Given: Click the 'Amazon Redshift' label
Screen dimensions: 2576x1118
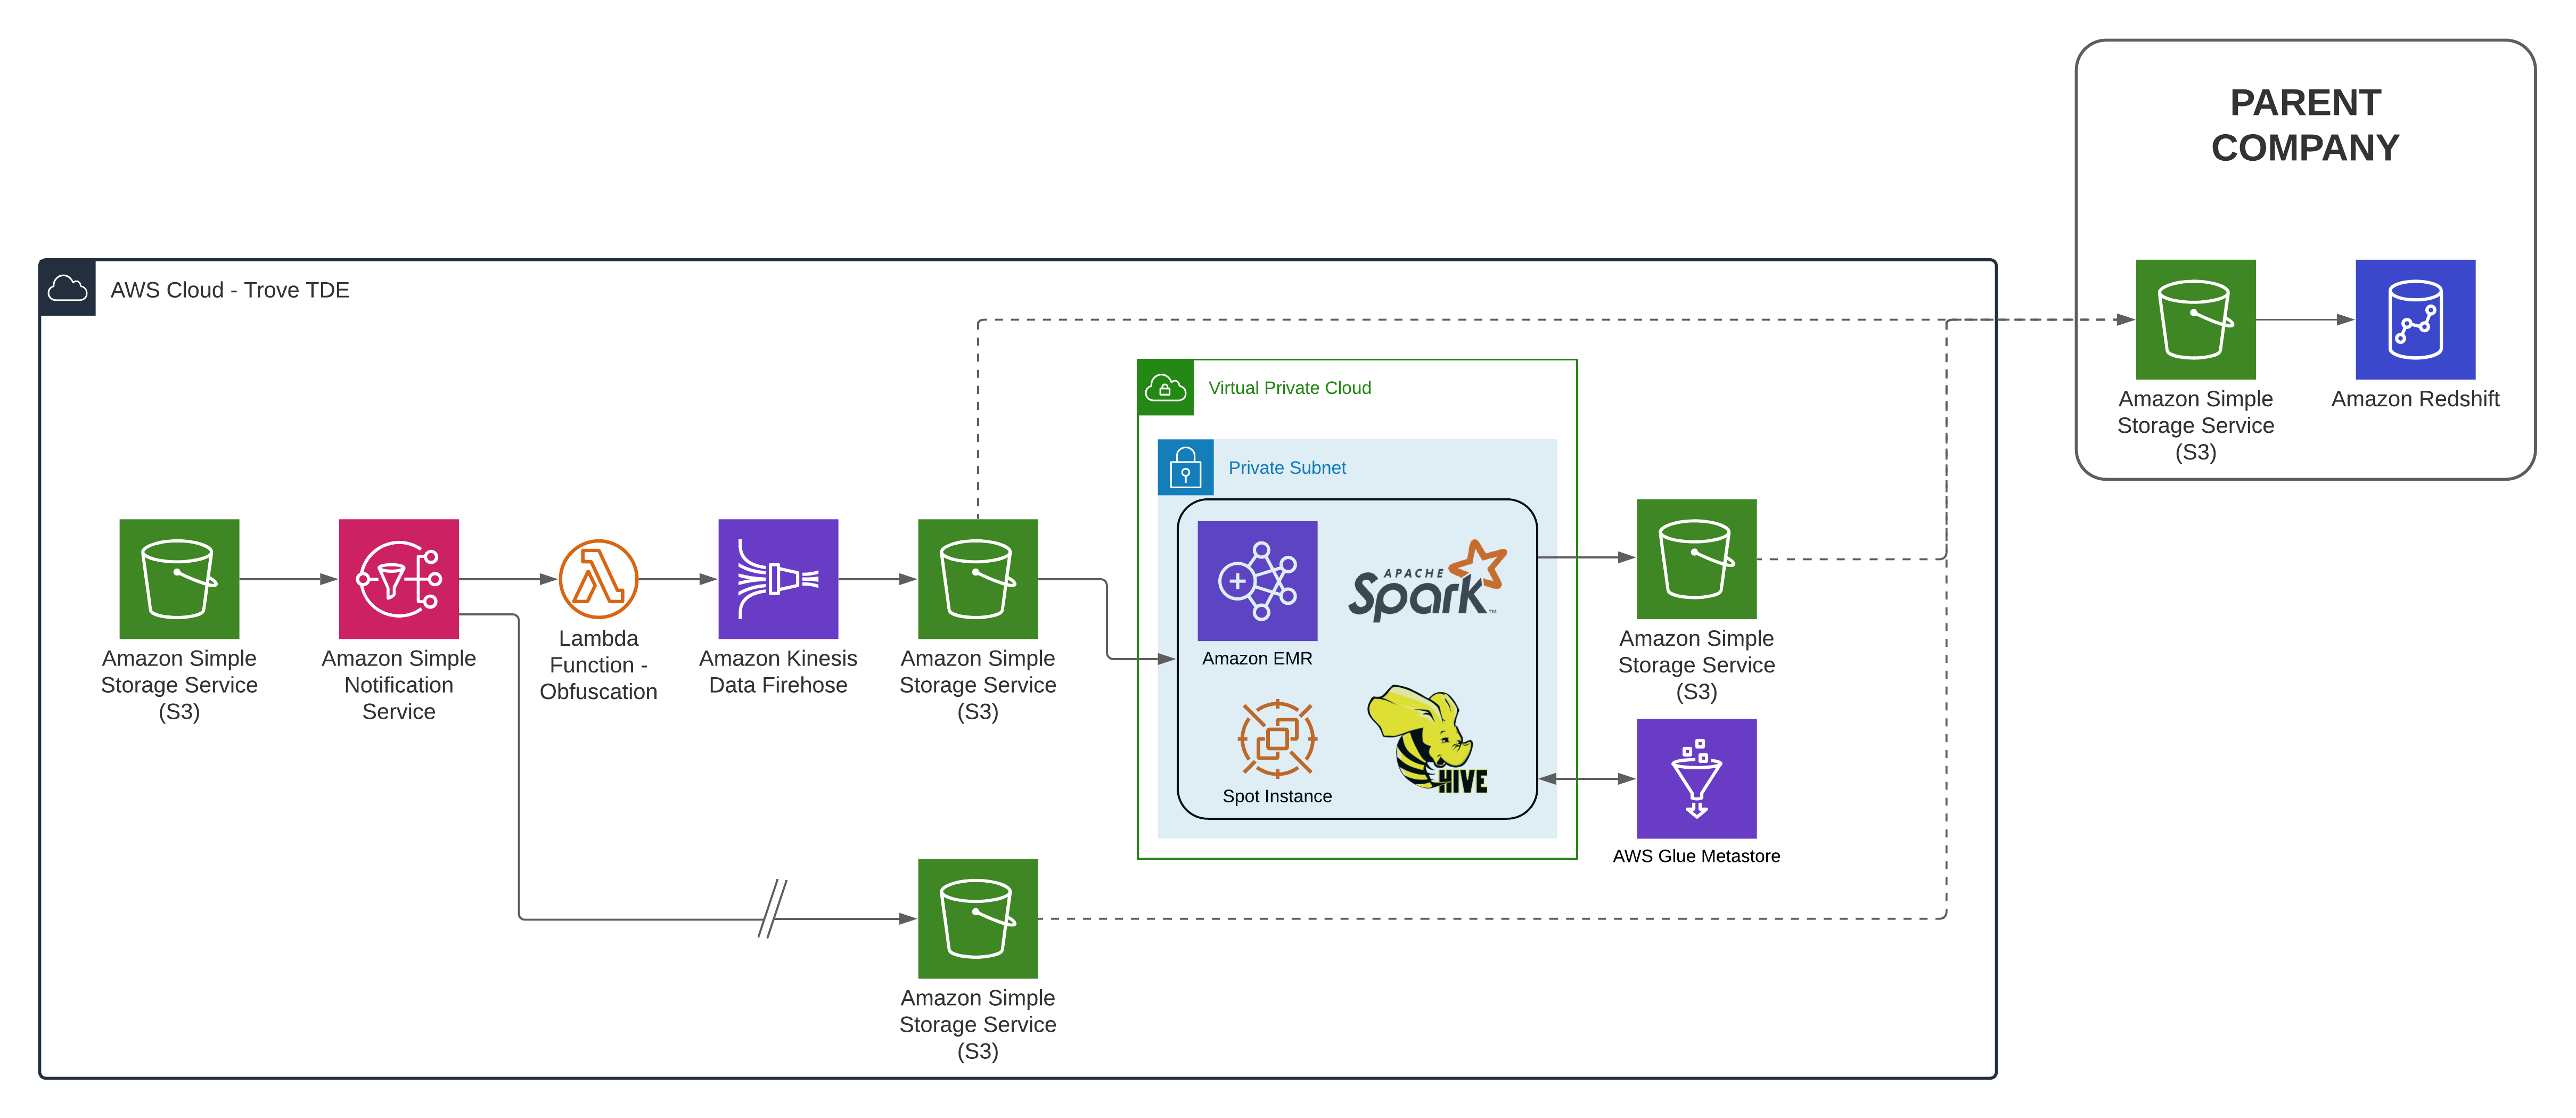Looking at the screenshot, I should tap(2415, 399).
